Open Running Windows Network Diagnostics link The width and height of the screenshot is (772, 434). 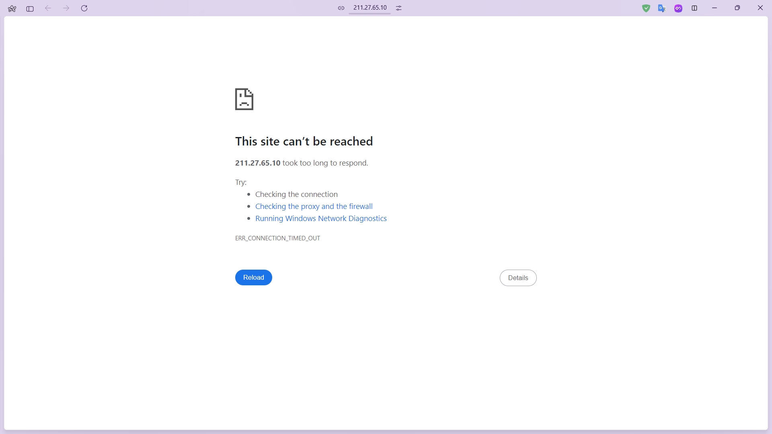click(321, 218)
